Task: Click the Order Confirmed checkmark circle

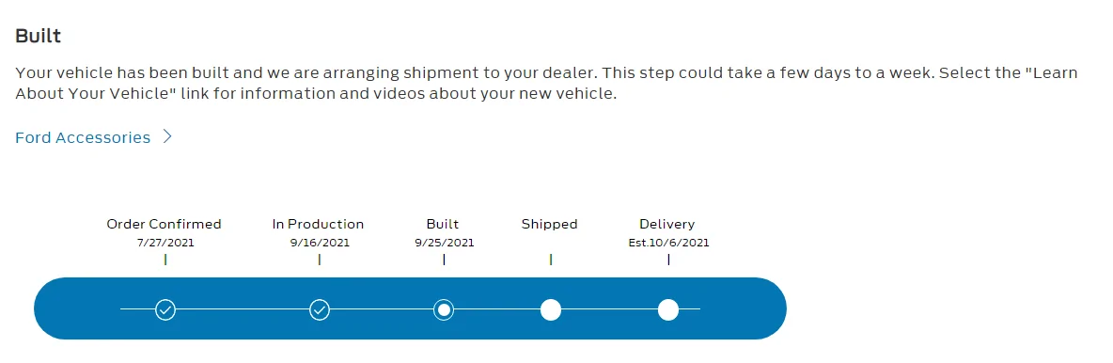Action: (x=165, y=309)
